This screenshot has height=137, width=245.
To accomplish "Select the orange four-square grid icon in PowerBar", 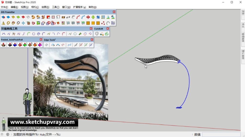I will coord(93,23).
